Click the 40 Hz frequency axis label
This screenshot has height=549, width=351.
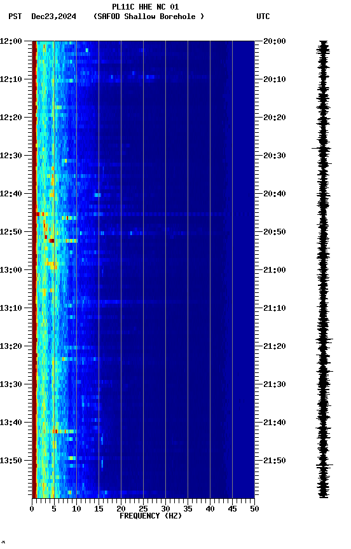(210, 509)
